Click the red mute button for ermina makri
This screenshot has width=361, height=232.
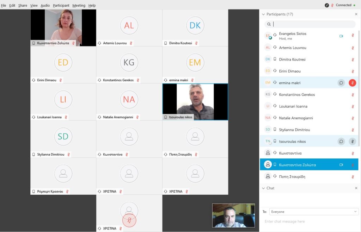(x=352, y=83)
